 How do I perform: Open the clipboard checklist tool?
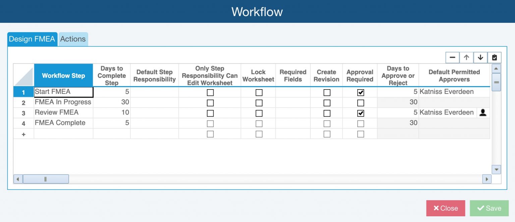494,57
